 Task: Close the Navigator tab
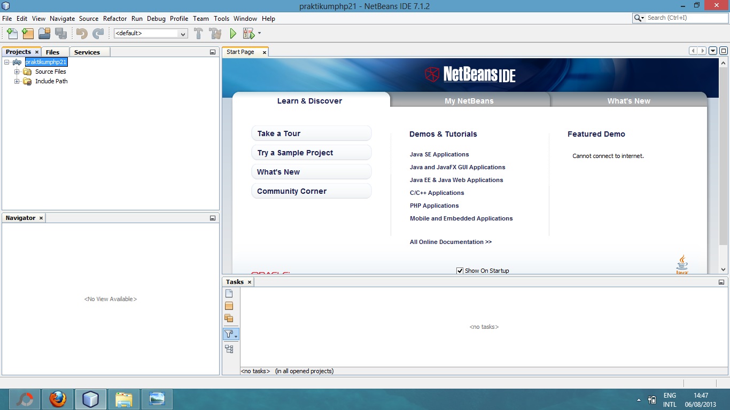pyautogui.click(x=41, y=218)
